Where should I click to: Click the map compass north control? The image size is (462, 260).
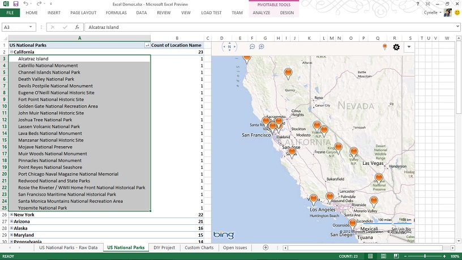(230, 47)
